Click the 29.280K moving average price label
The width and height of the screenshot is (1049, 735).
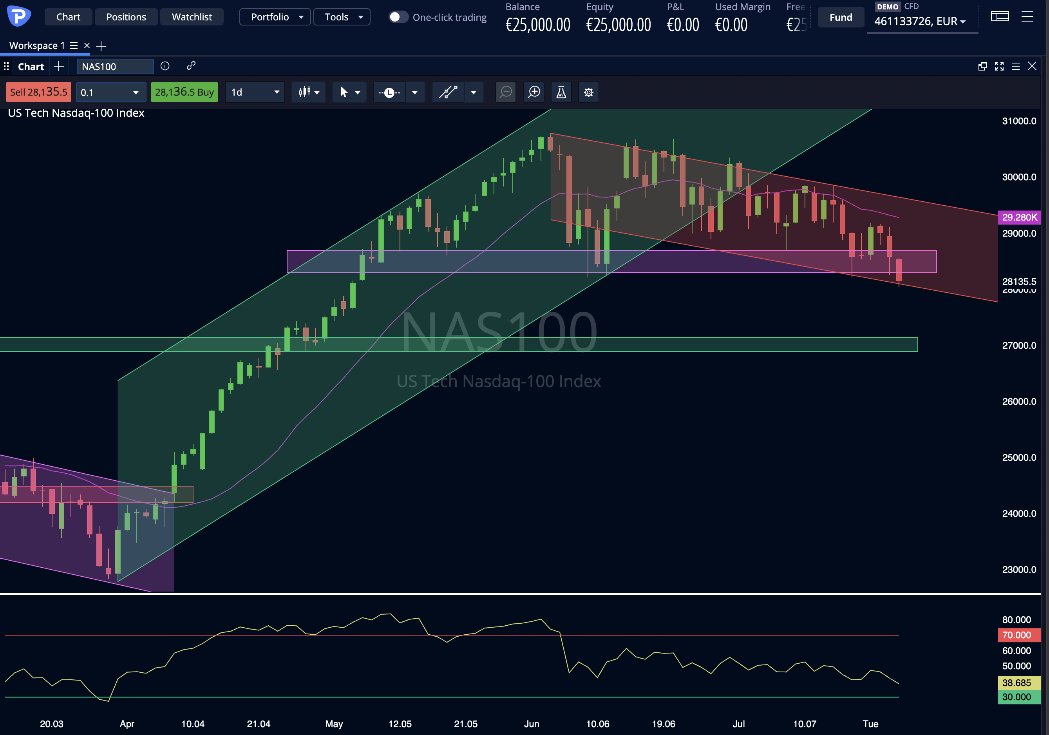[1019, 217]
